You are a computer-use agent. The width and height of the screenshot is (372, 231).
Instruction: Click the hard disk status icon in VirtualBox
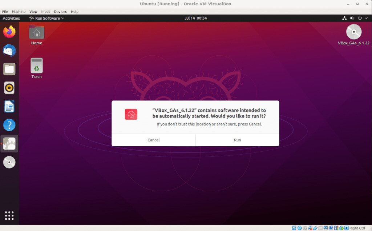(x=294, y=227)
